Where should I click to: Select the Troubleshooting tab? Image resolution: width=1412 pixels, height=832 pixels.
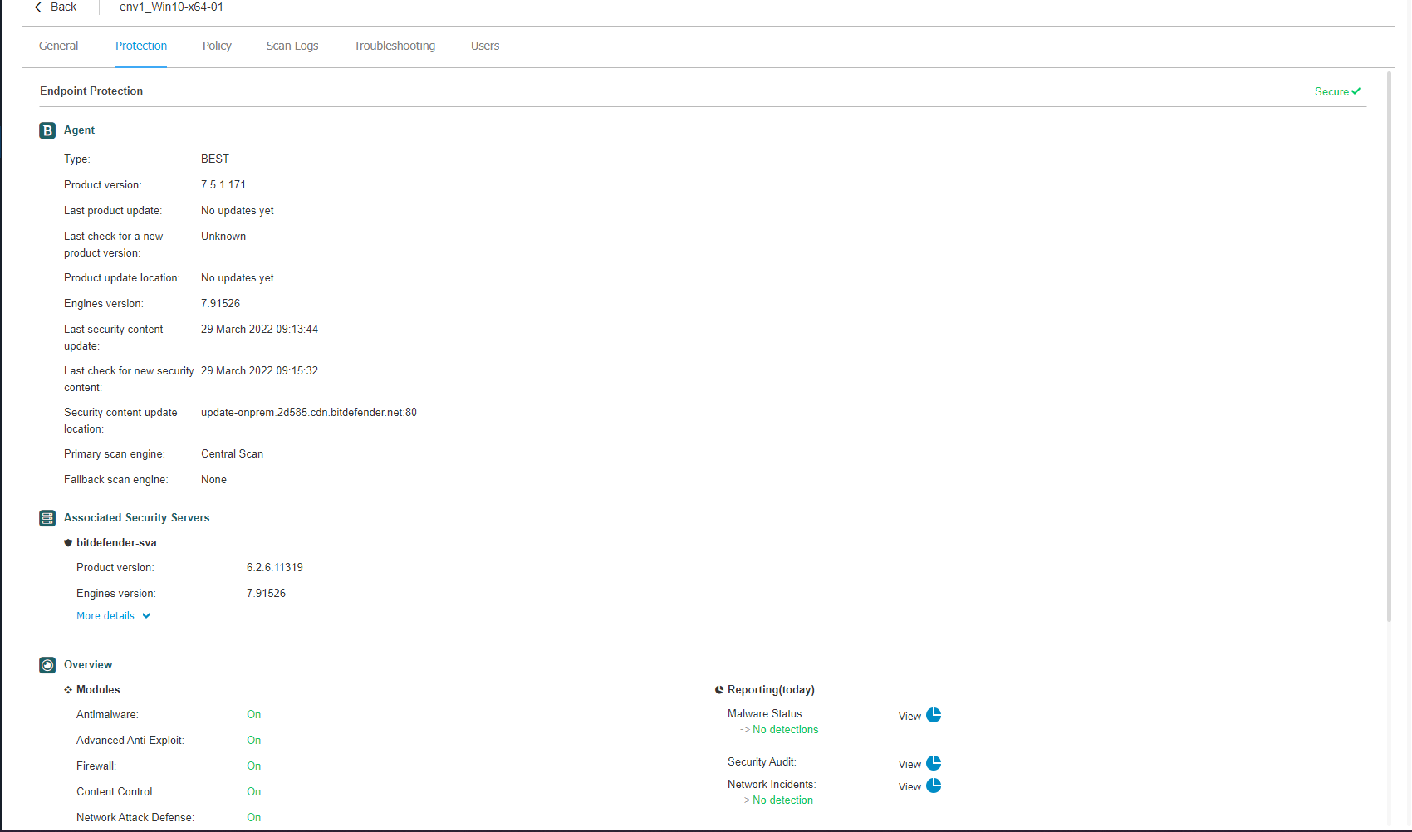395,46
